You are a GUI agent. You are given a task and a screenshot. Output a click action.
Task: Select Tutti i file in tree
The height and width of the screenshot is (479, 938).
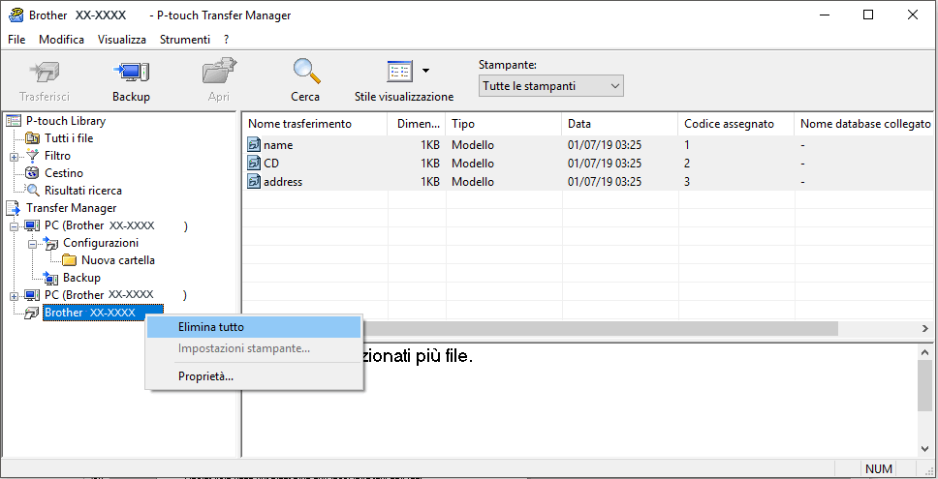coord(69,138)
